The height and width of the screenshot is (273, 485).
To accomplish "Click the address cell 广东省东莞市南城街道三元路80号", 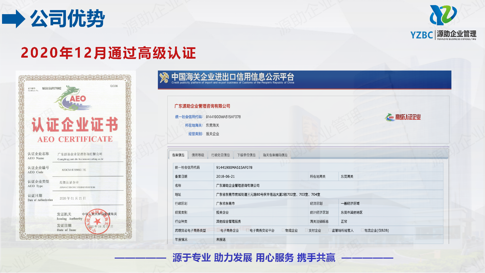I will [268, 194].
